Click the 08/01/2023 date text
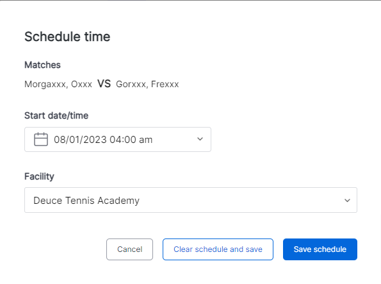The height and width of the screenshot is (284, 381). click(80, 140)
